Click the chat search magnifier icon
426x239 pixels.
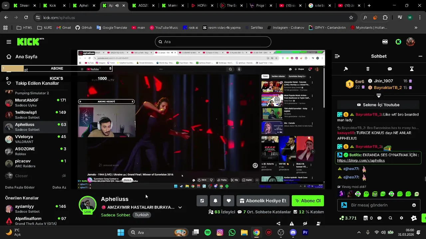(x=390, y=218)
